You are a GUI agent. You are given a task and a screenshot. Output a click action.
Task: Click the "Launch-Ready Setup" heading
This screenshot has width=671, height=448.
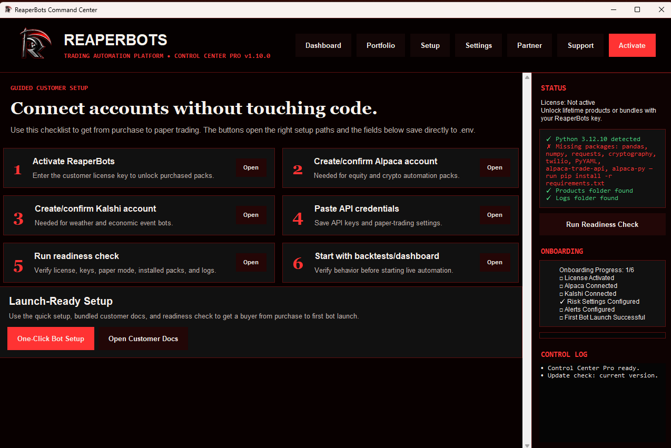[x=61, y=301]
